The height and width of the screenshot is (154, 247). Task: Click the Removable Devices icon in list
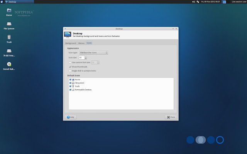73,90
